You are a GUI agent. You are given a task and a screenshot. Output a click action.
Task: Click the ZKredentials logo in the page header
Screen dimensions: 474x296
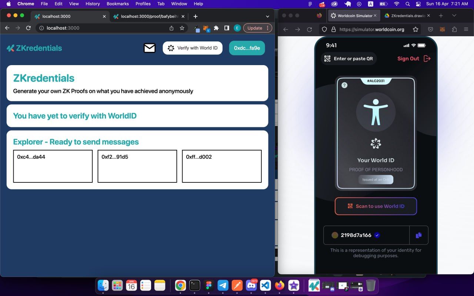click(34, 48)
